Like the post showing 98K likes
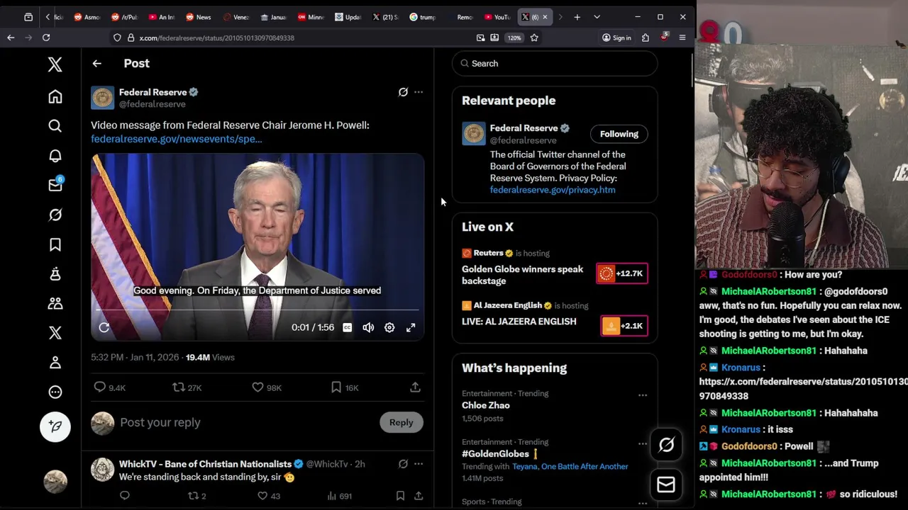 pos(258,387)
